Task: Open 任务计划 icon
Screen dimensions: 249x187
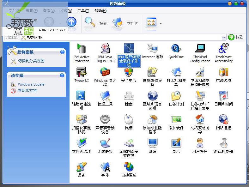Action: [x=176, y=96]
